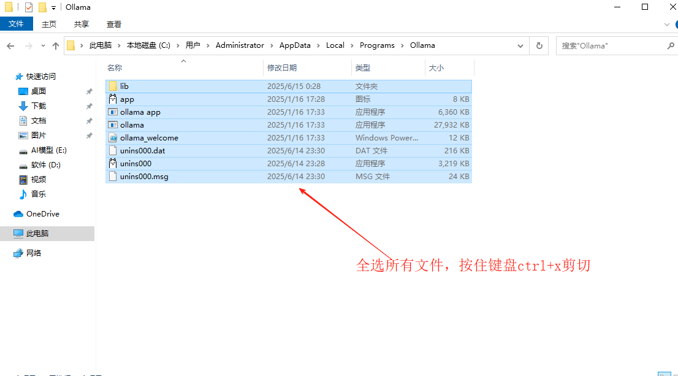Open Documents (文档) in sidebar
The image size is (678, 376).
(x=39, y=121)
